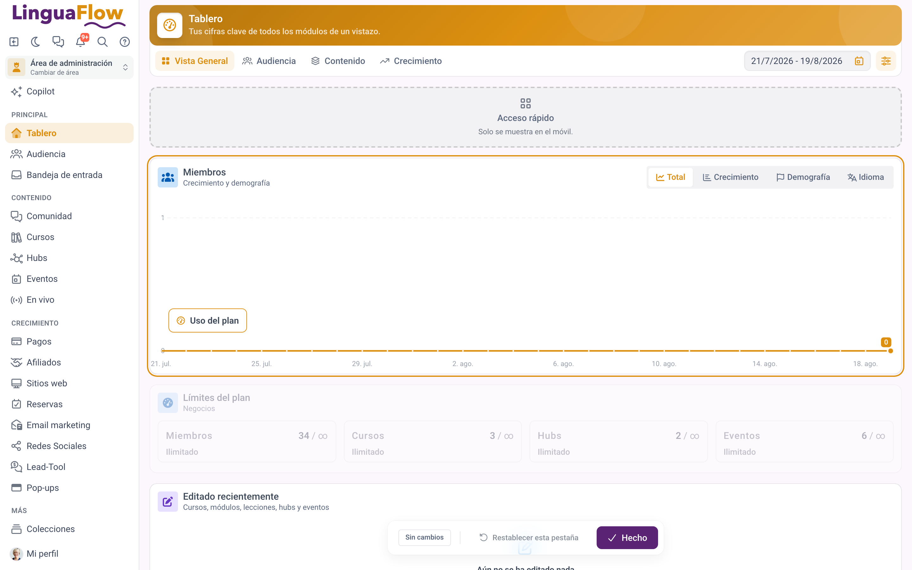Select the Vista General tab
This screenshot has height=570, width=912.
[194, 61]
